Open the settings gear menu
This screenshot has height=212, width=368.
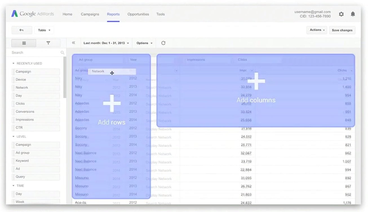[341, 14]
